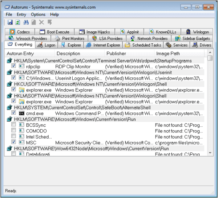Click the Autoruns title bar application icon

[x=7, y=7]
